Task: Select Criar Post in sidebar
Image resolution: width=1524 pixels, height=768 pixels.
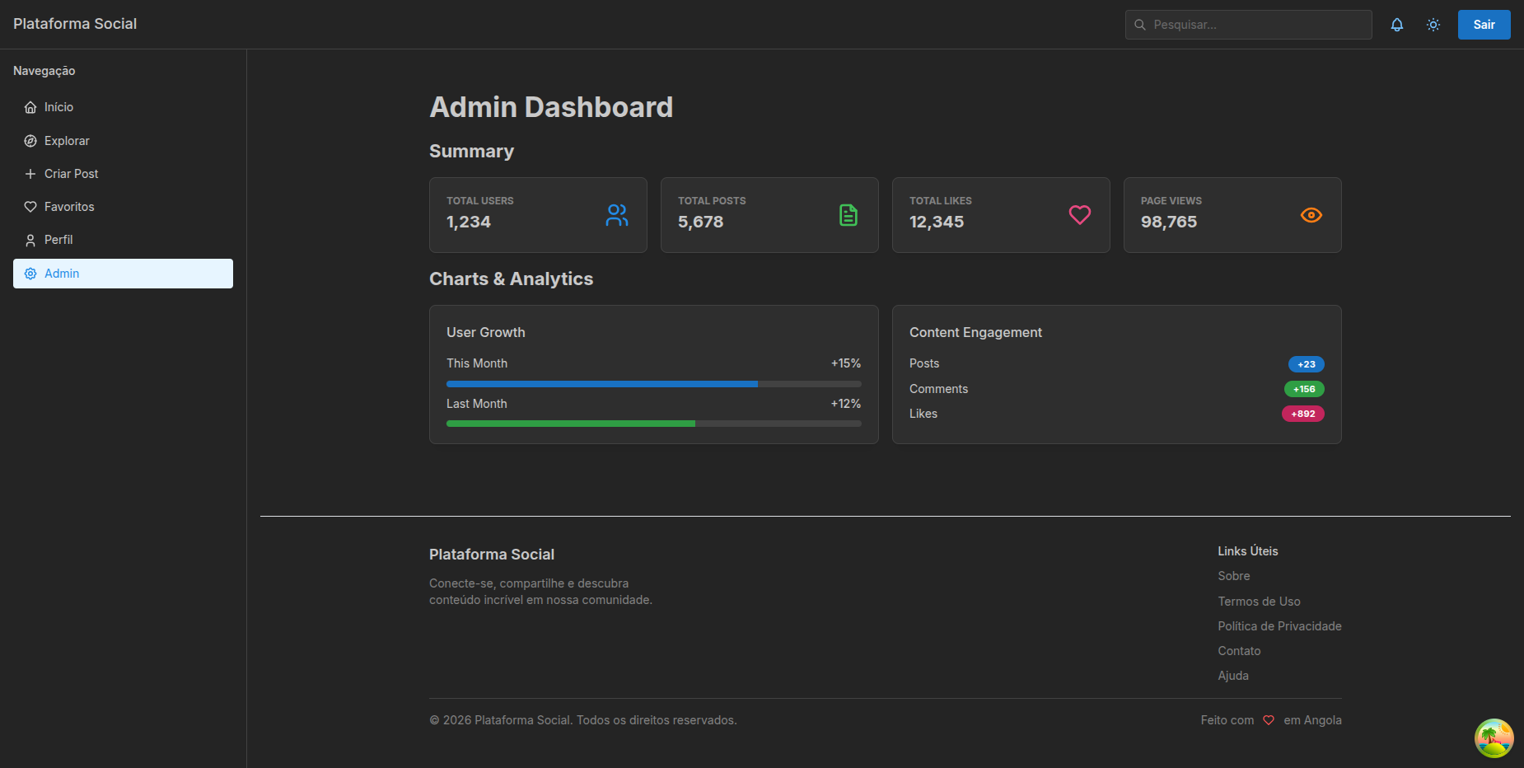Action: point(71,174)
